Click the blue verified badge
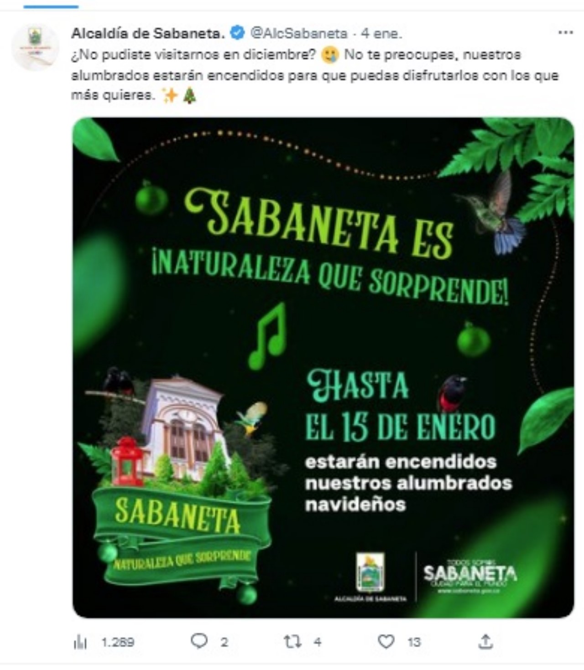Viewport: 584px width, 670px height. (237, 33)
